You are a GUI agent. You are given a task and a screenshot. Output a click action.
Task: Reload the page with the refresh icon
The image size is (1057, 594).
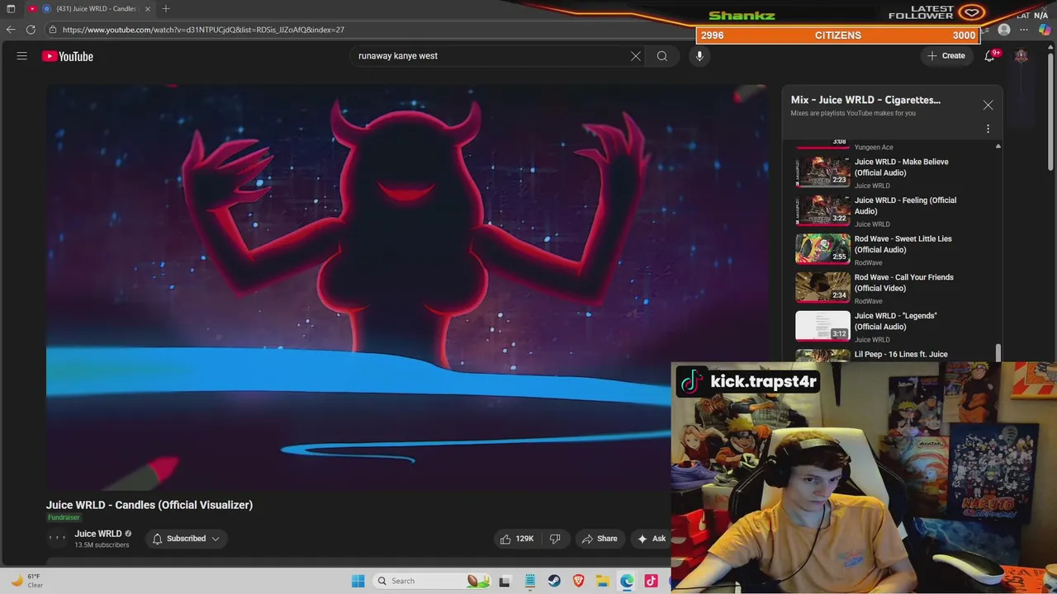point(31,30)
